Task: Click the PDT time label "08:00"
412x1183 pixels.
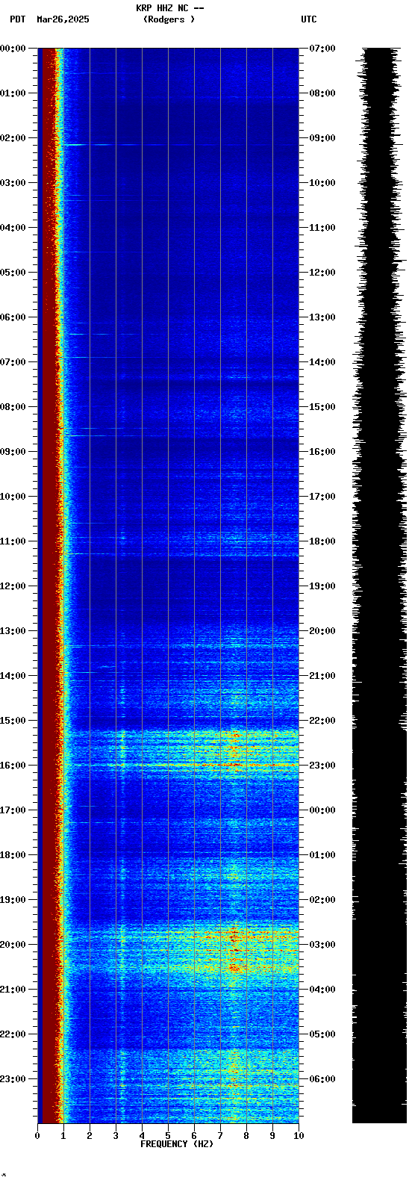Action: pyautogui.click(x=13, y=407)
